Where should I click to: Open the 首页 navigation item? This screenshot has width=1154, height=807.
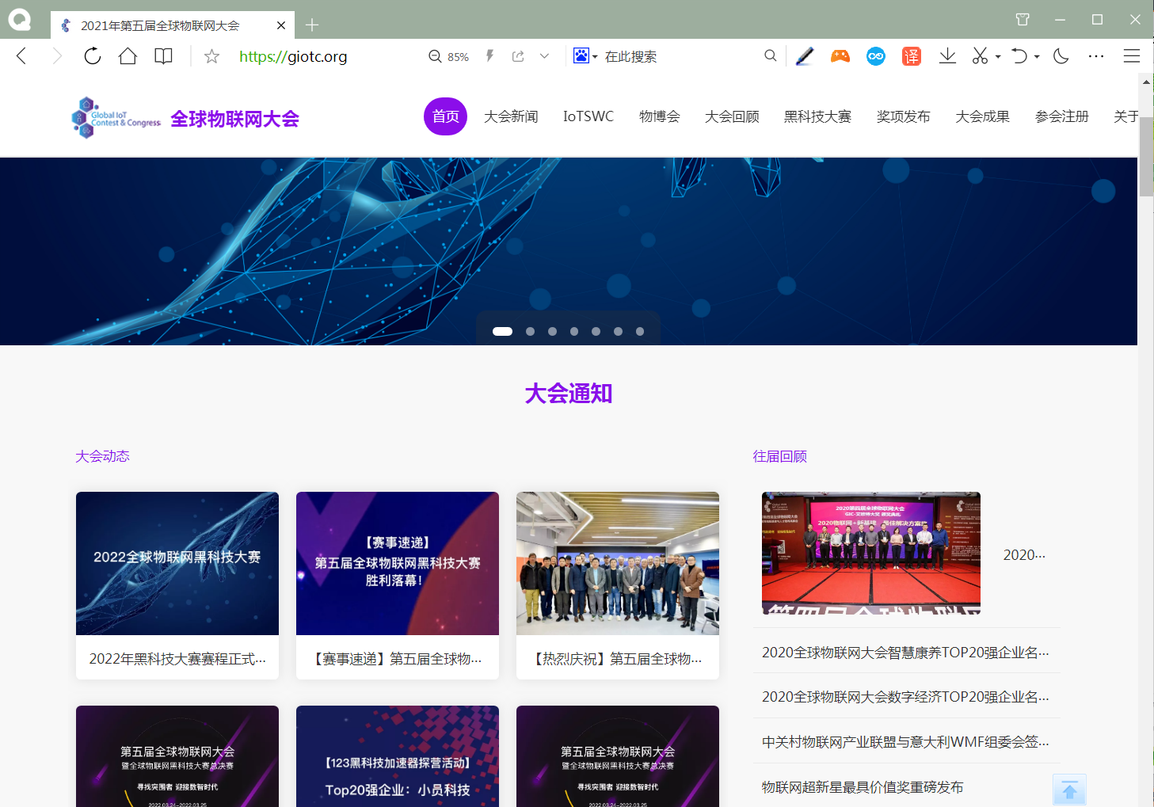point(445,116)
